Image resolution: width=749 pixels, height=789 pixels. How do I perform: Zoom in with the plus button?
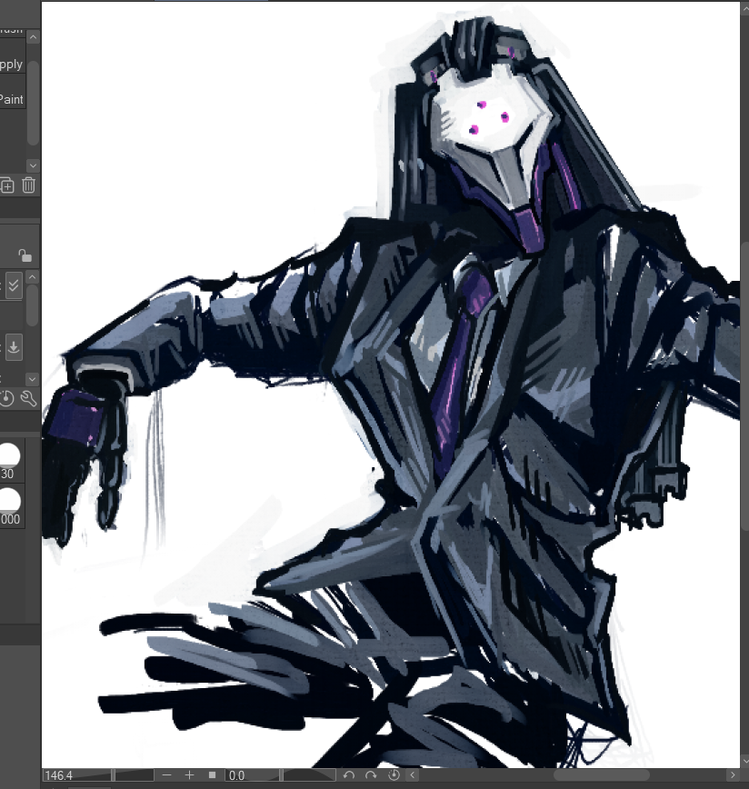coord(189,775)
